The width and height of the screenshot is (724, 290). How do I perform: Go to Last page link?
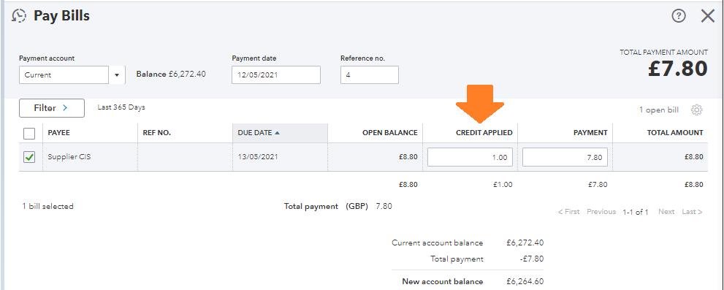[692, 212]
